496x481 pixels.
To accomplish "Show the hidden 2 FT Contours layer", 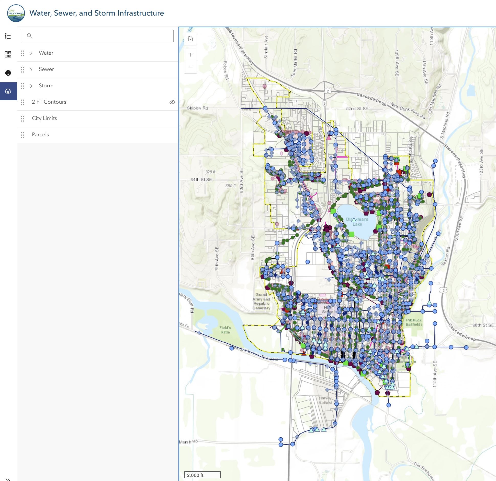I will (x=172, y=102).
